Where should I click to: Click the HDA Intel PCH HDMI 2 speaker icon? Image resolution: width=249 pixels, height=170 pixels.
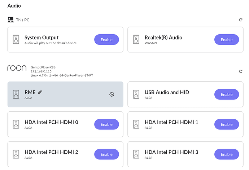[16, 154]
